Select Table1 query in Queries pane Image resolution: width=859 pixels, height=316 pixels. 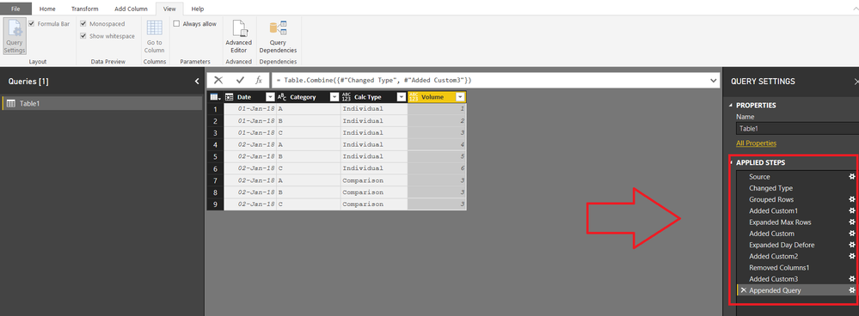click(102, 103)
